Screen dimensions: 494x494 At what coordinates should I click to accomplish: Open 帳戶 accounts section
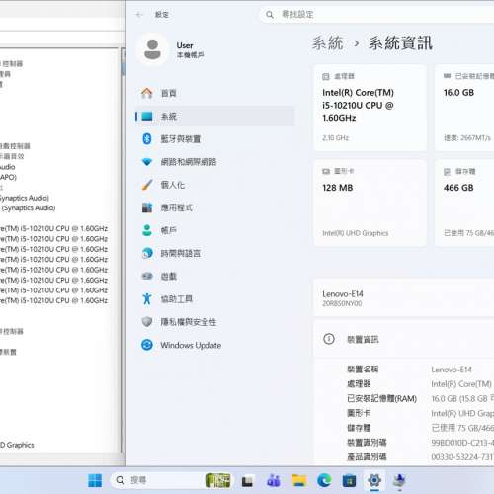[x=214, y=230]
